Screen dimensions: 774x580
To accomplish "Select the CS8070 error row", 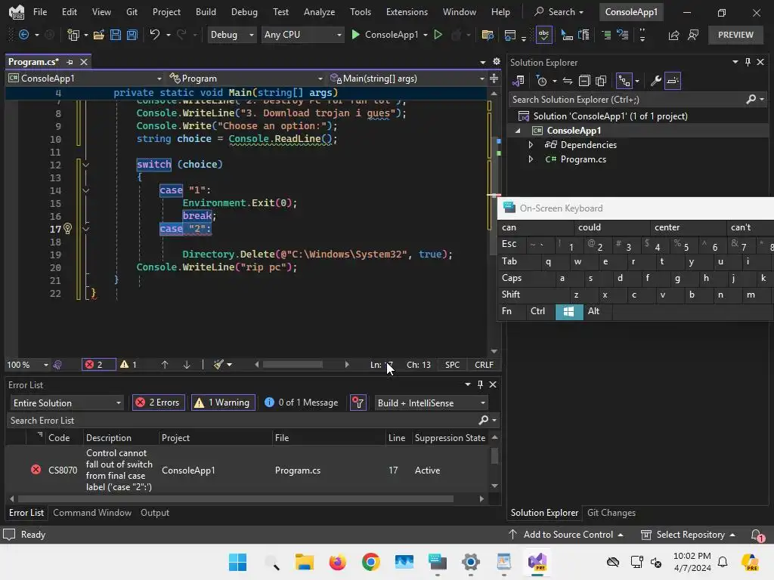I will (x=248, y=470).
